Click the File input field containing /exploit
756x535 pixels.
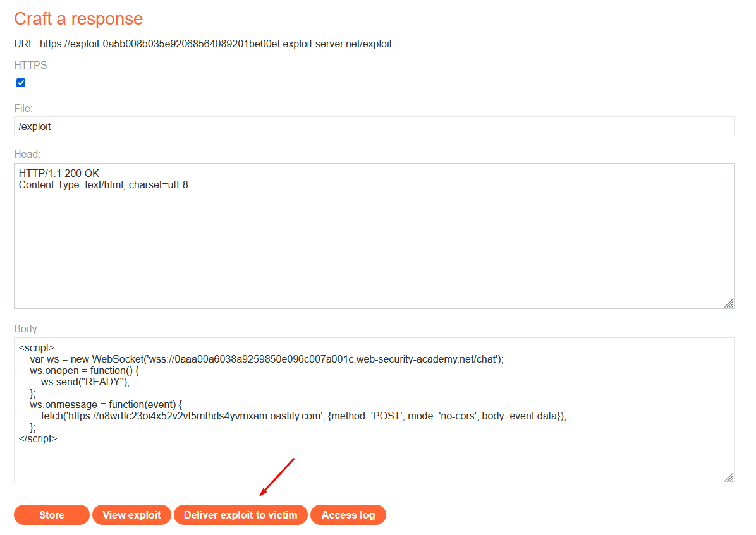pos(374,126)
